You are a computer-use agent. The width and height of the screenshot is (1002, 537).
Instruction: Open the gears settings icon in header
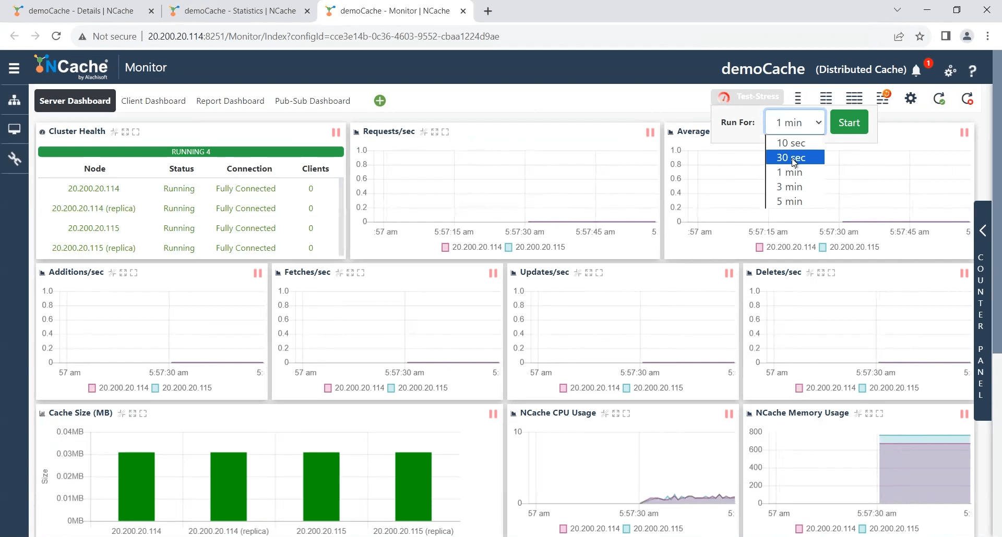950,71
